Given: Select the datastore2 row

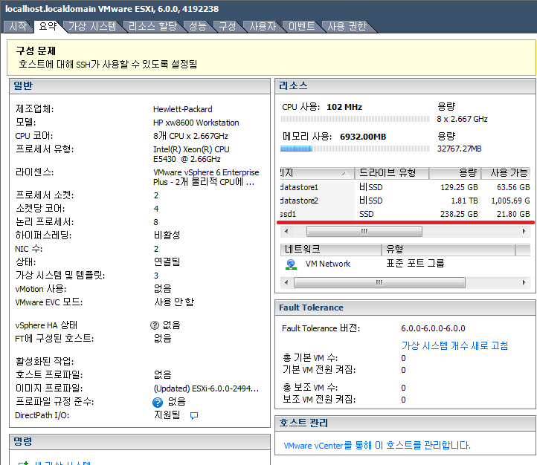Looking at the screenshot, I should [x=405, y=201].
